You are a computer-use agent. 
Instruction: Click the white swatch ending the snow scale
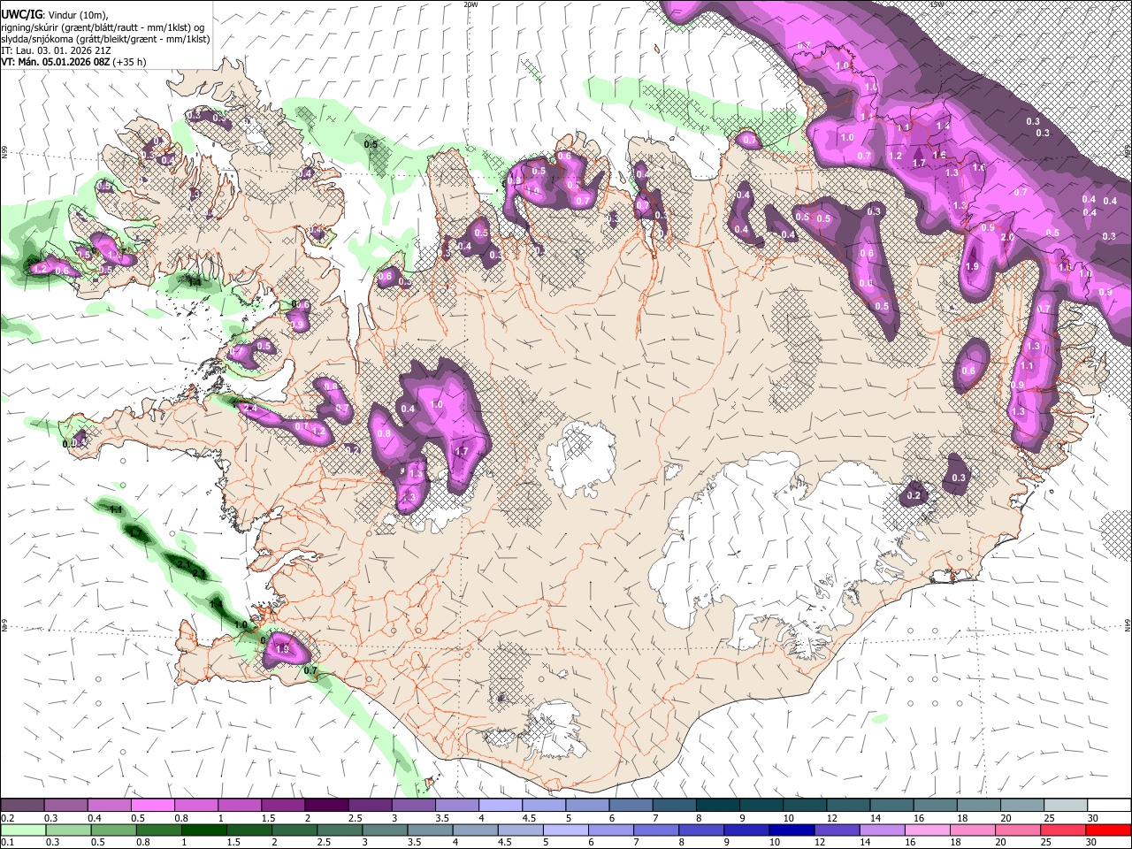1107,806
